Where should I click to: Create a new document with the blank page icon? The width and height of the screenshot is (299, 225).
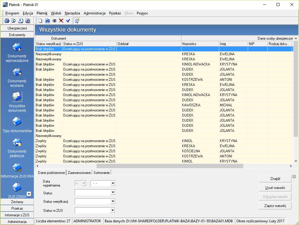pos(40,21)
